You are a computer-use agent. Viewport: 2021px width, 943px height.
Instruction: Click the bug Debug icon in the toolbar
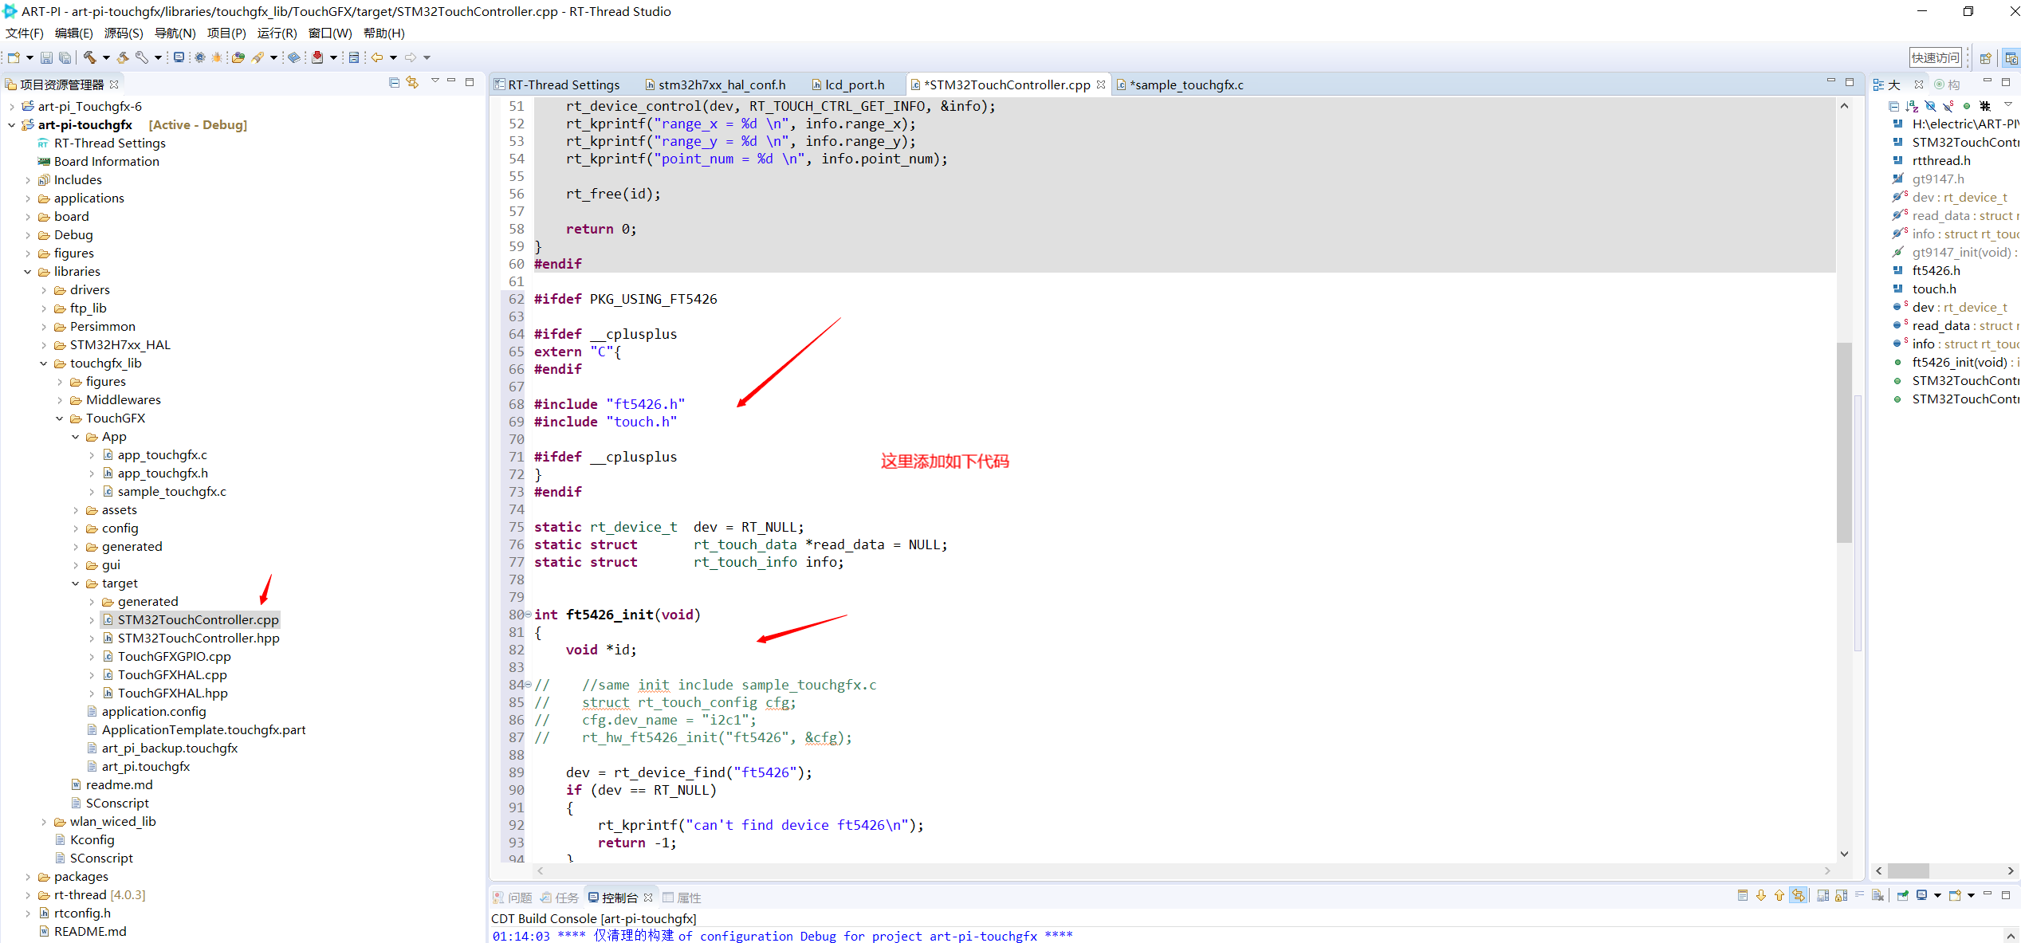pyautogui.click(x=217, y=57)
